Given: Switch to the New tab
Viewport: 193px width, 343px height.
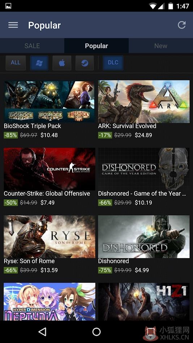Looking at the screenshot, I should point(161,46).
